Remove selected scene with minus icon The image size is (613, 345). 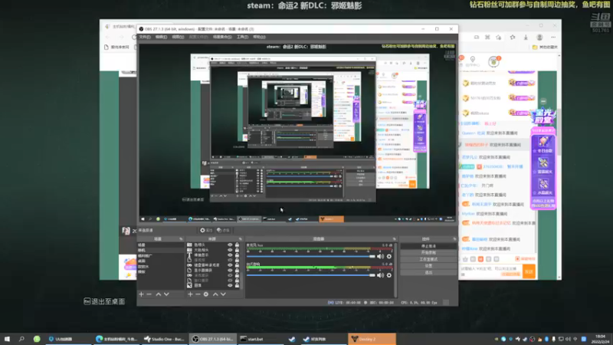click(149, 294)
